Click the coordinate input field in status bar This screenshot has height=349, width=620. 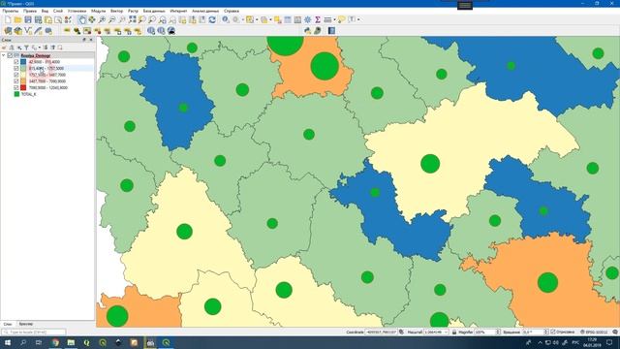point(381,332)
